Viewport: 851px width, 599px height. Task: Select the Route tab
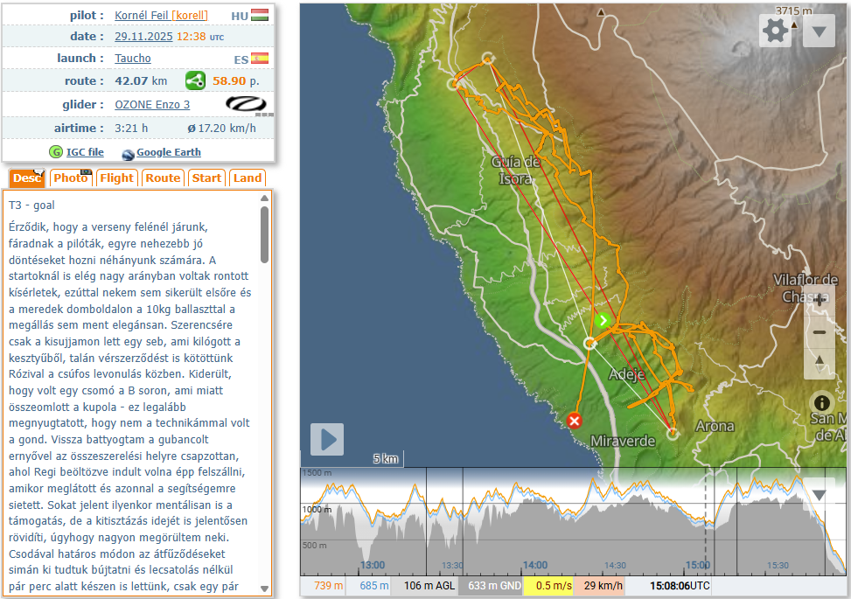tap(163, 178)
